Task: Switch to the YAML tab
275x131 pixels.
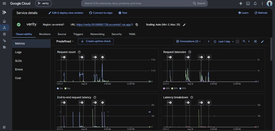Action: tap(132, 34)
